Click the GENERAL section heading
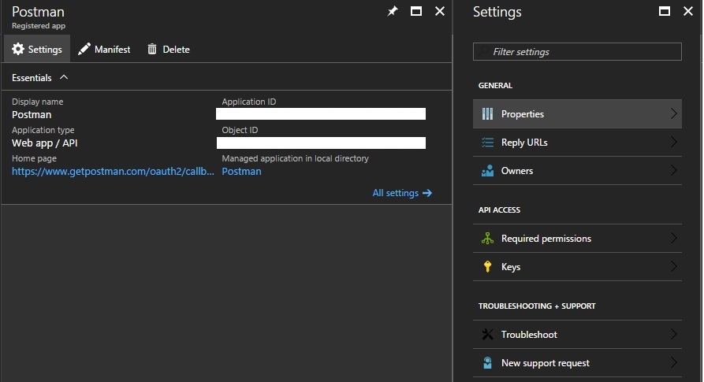The height and width of the screenshot is (382, 704). coord(495,85)
